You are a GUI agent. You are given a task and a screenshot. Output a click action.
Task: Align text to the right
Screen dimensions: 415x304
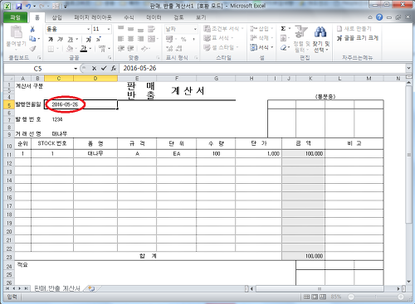click(140, 39)
